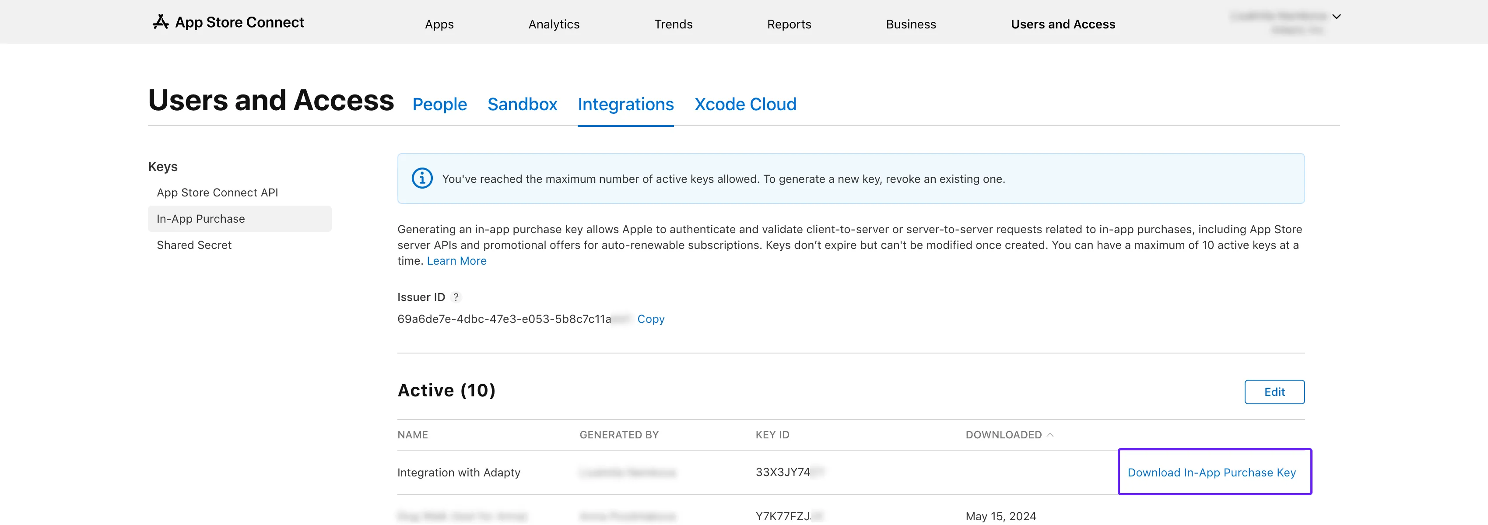Open the Reports section
The image size is (1488, 525).
point(789,24)
